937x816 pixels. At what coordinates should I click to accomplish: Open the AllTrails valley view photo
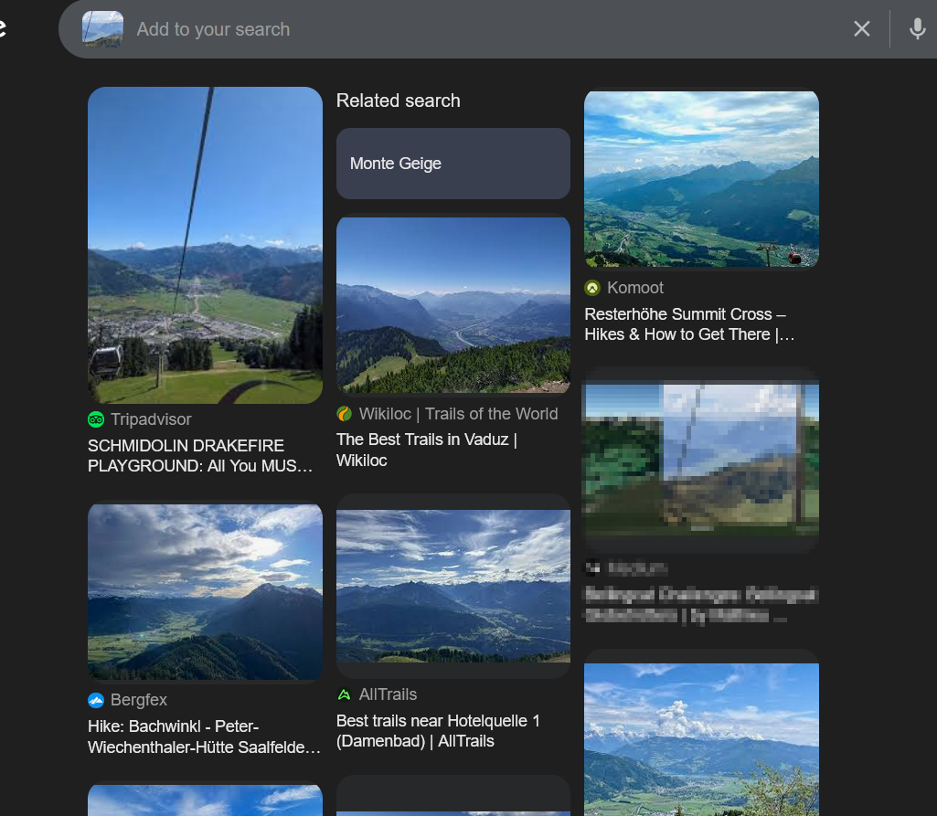pyautogui.click(x=453, y=585)
